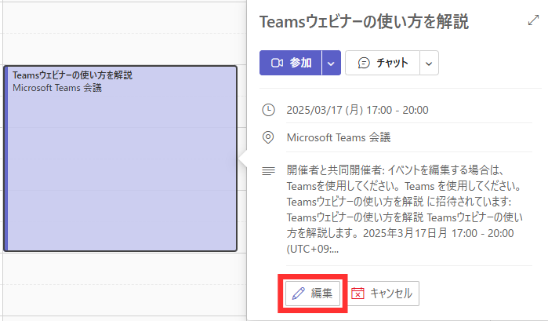Screen dimensions: 548x321
Task: Open chat with チャット button
Action: 383,63
